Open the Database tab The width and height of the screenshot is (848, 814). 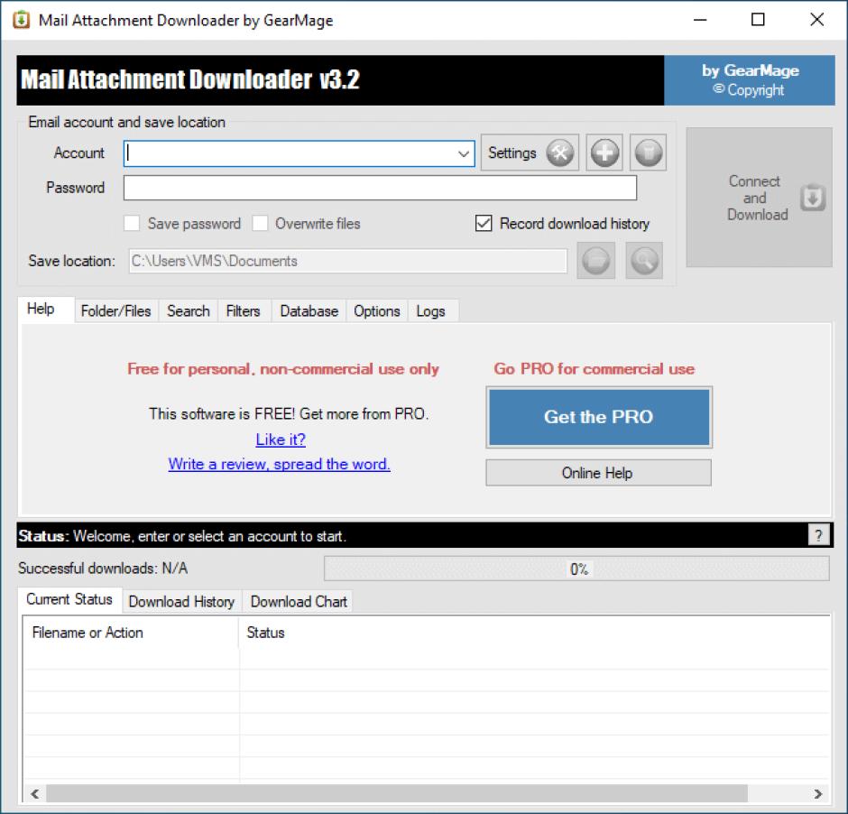[309, 311]
